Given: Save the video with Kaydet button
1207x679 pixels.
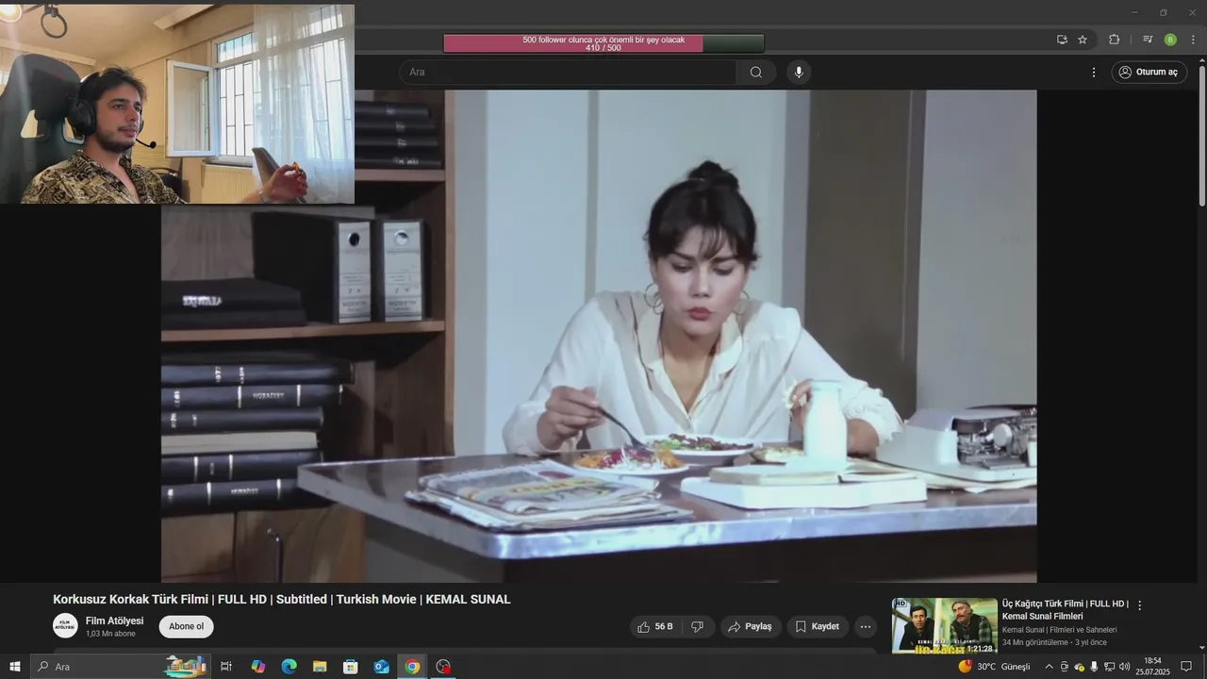Looking at the screenshot, I should tap(817, 626).
